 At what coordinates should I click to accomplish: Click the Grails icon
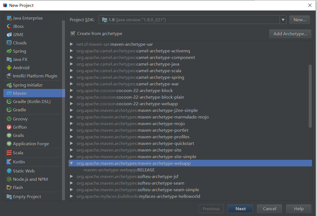tap(9, 136)
